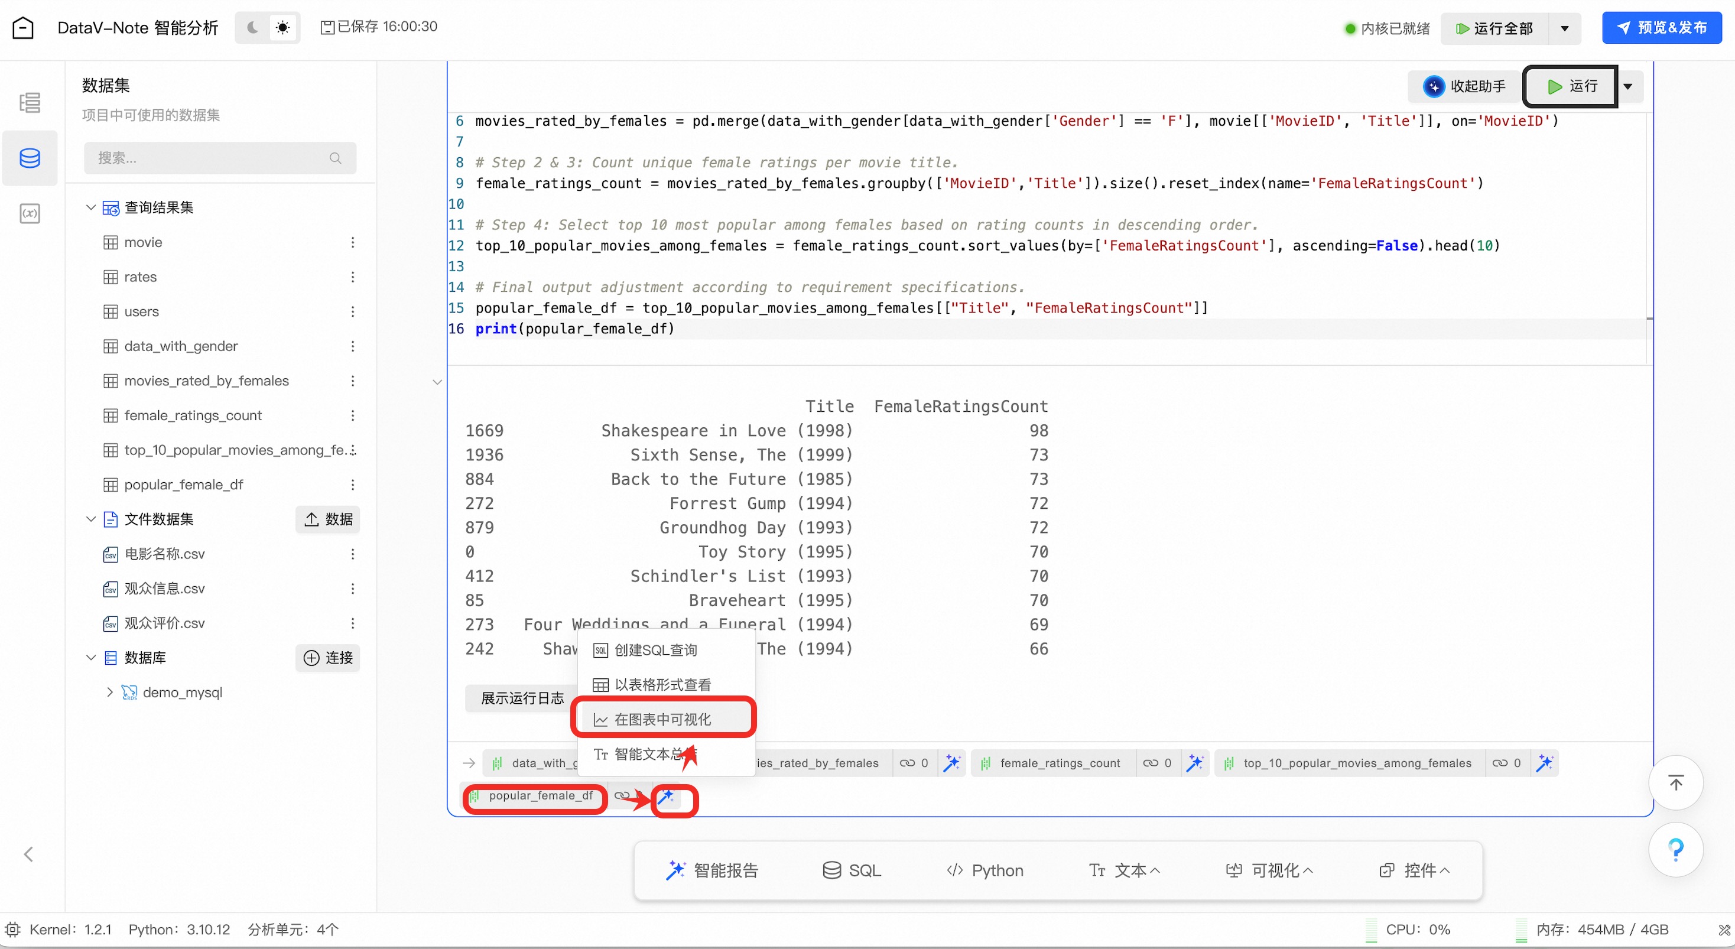Open the 运行全部 dropdown arrow
The height and width of the screenshot is (949, 1735).
(x=1565, y=28)
